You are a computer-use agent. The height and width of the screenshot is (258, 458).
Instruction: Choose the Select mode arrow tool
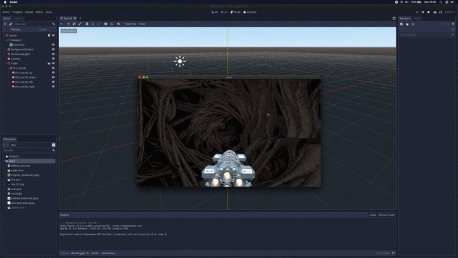pos(61,24)
